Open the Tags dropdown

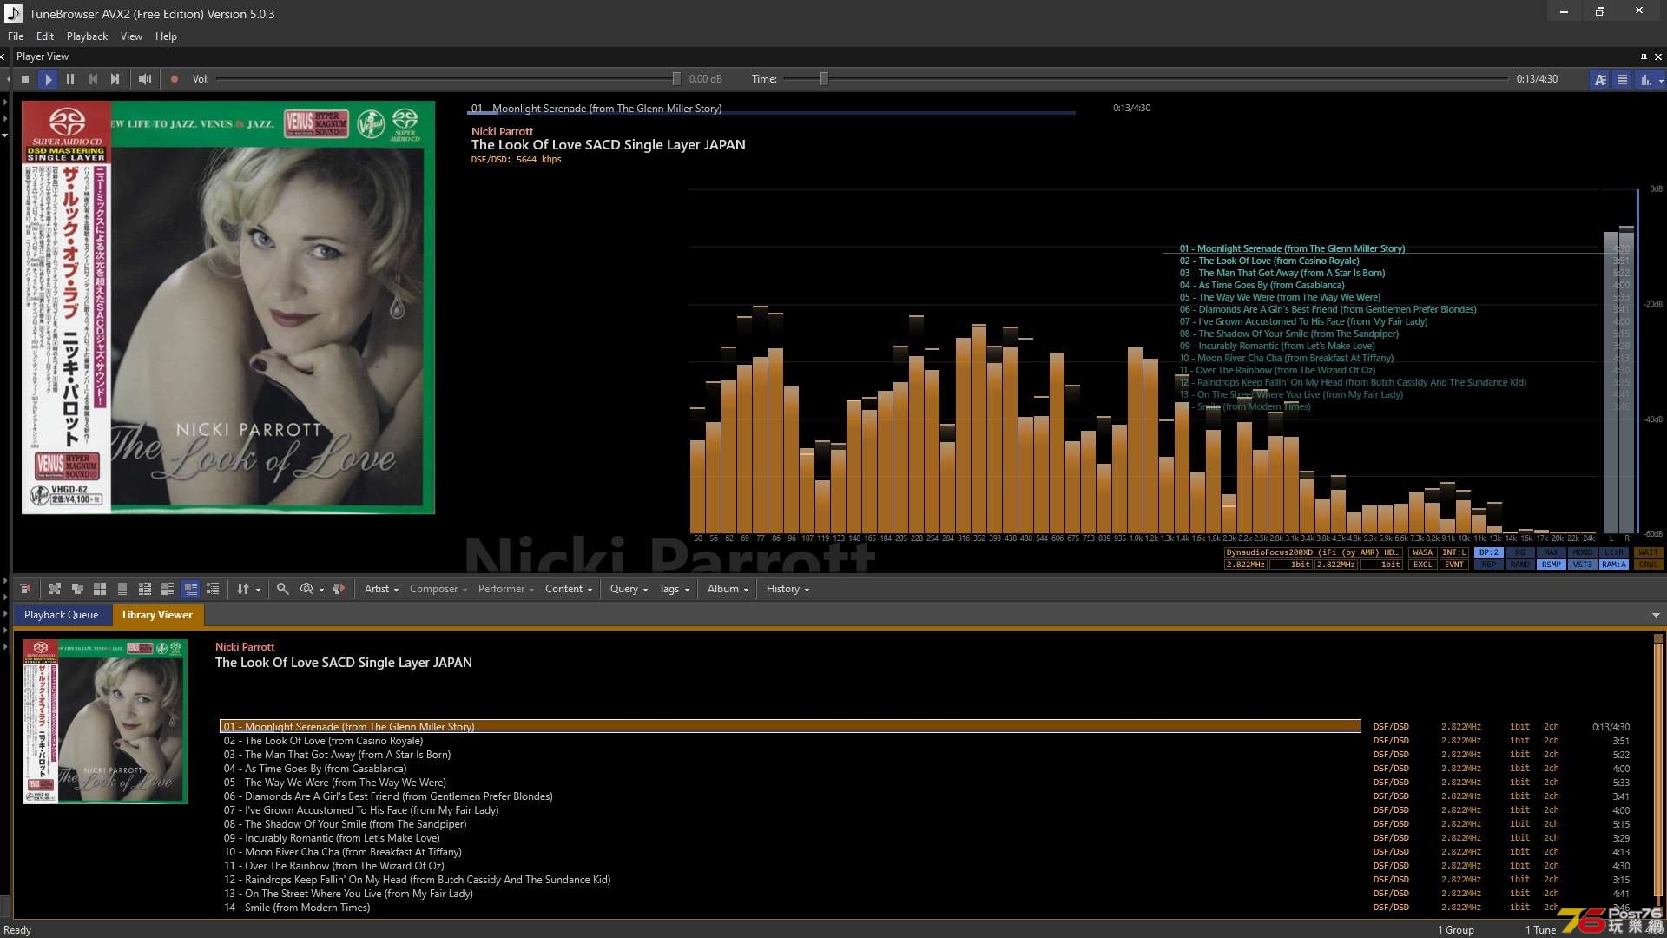(675, 589)
